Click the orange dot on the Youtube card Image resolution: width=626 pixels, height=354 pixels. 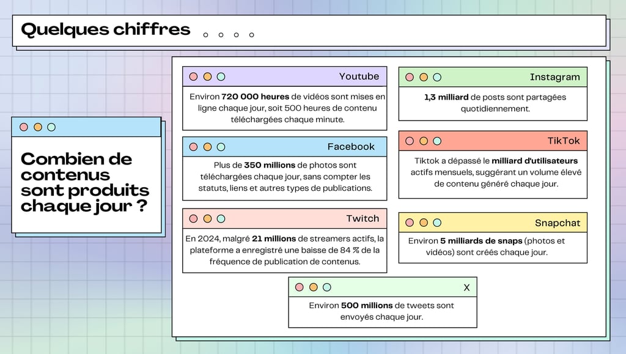[208, 76]
